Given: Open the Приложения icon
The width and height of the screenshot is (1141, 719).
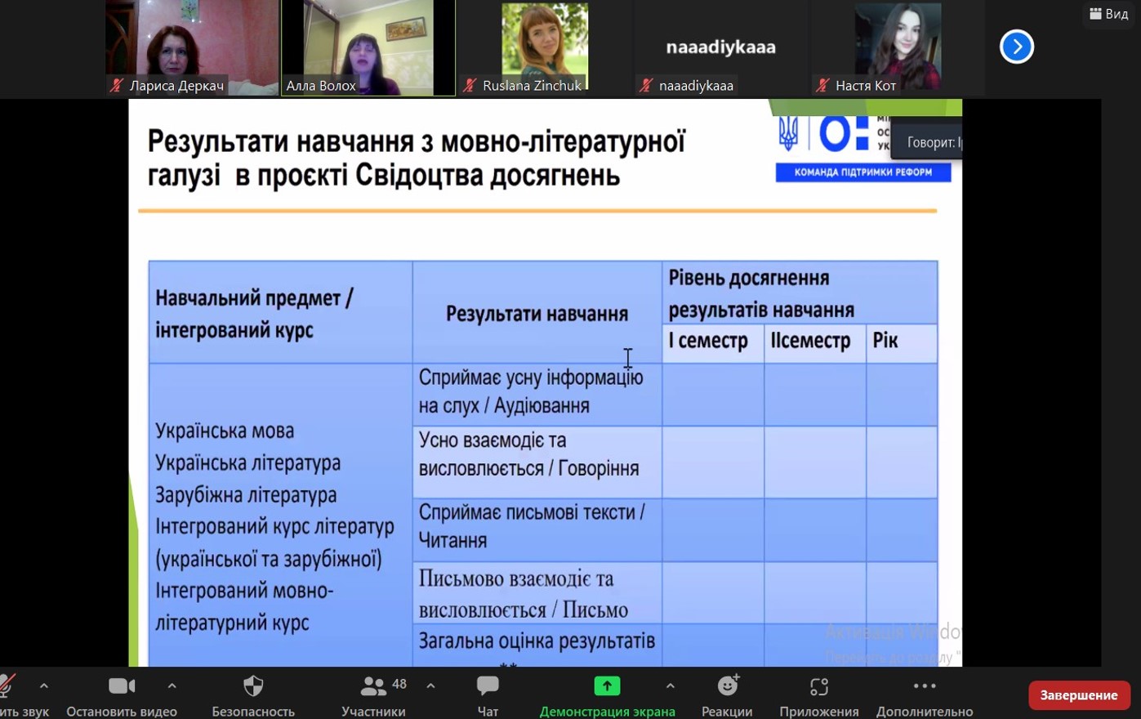Looking at the screenshot, I should 818,686.
